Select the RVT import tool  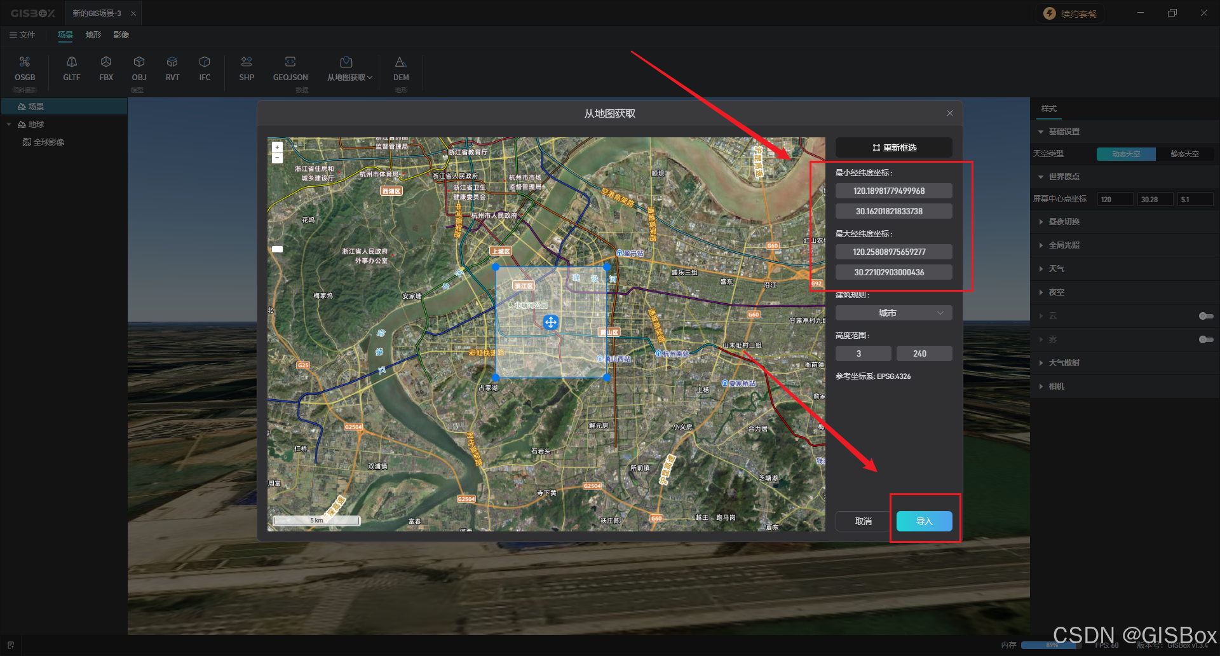point(172,69)
